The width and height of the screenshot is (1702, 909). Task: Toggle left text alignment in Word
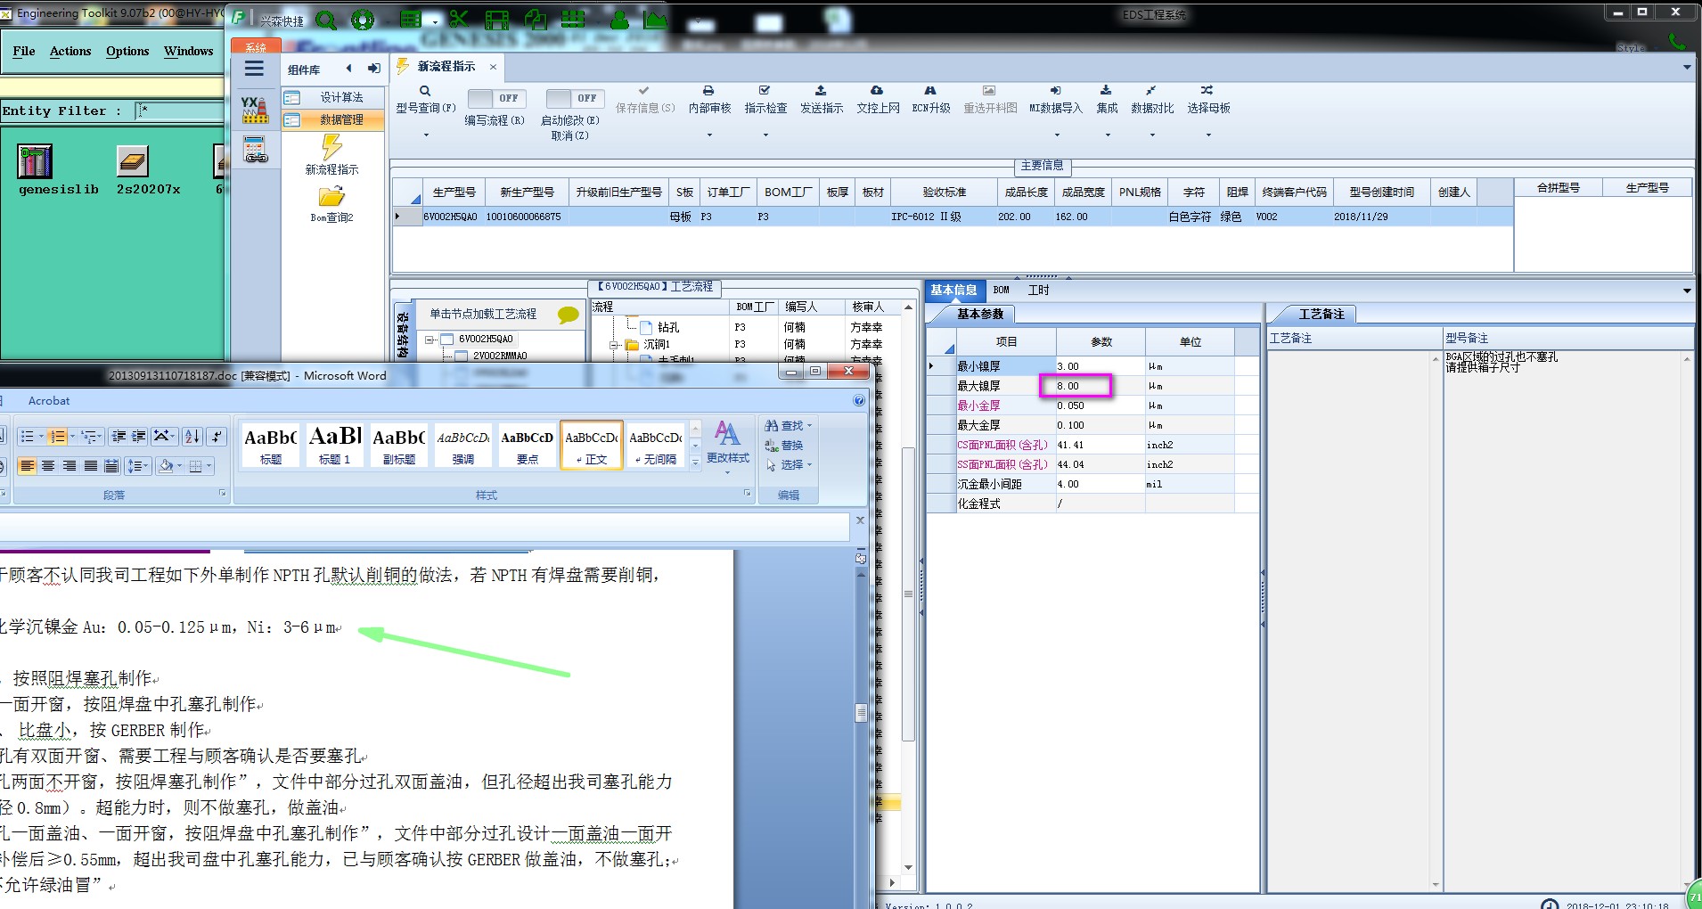click(x=27, y=466)
